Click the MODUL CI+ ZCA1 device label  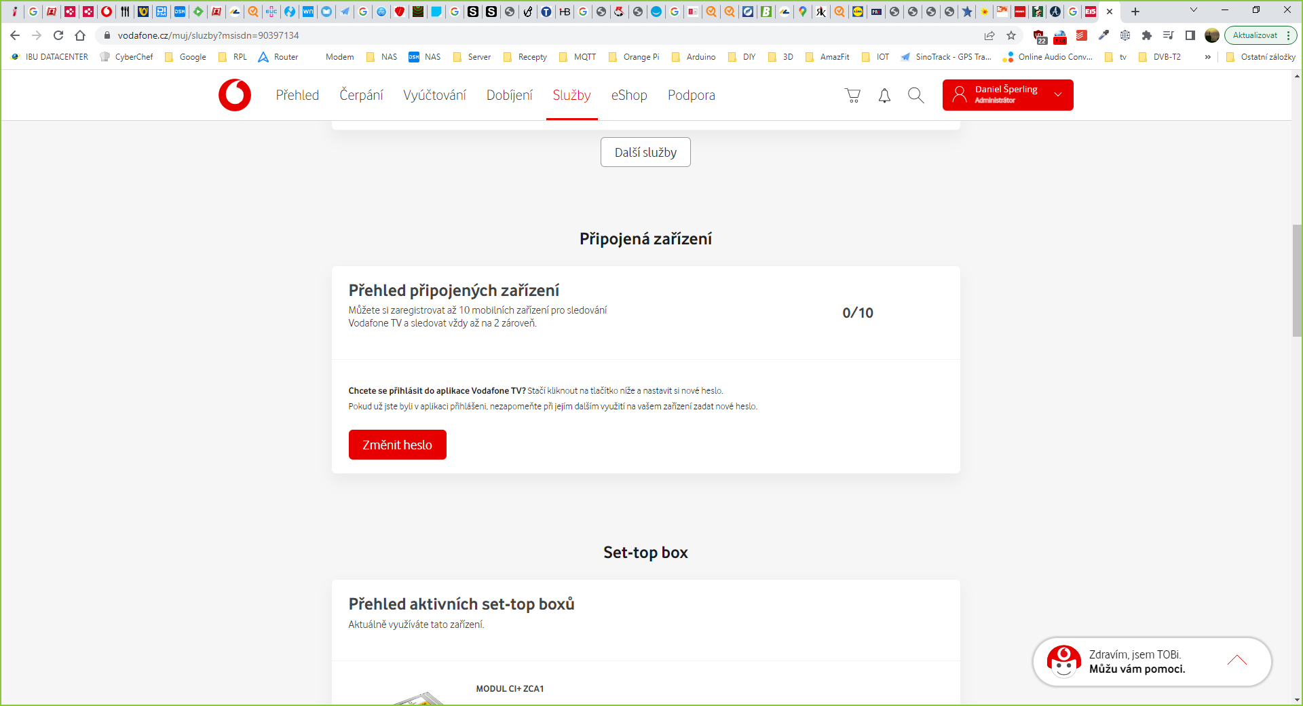point(510,689)
